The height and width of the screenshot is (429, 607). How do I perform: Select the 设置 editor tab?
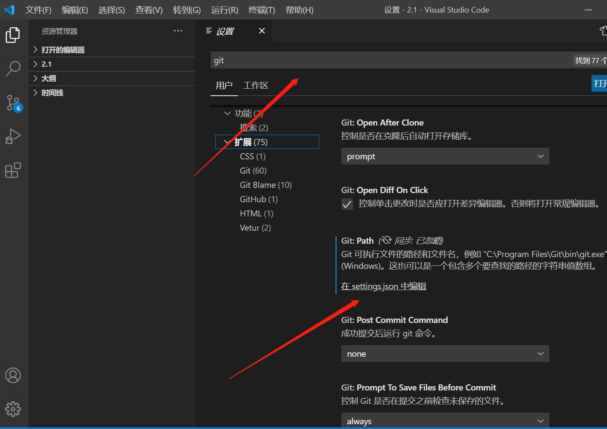(234, 31)
